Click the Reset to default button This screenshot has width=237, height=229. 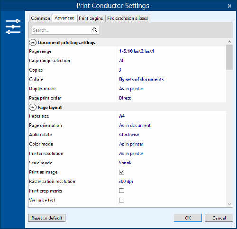46,218
